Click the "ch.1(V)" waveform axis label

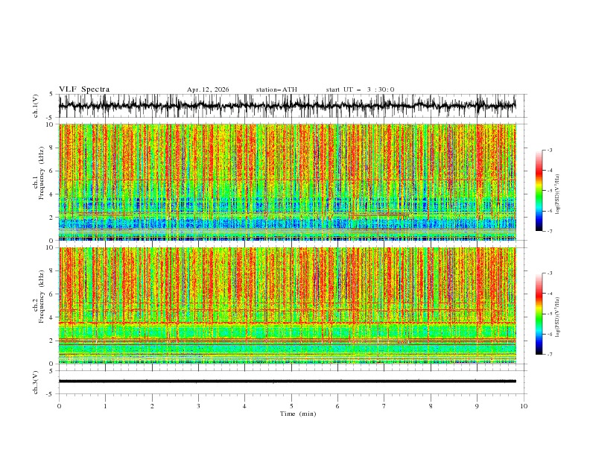pyautogui.click(x=36, y=106)
